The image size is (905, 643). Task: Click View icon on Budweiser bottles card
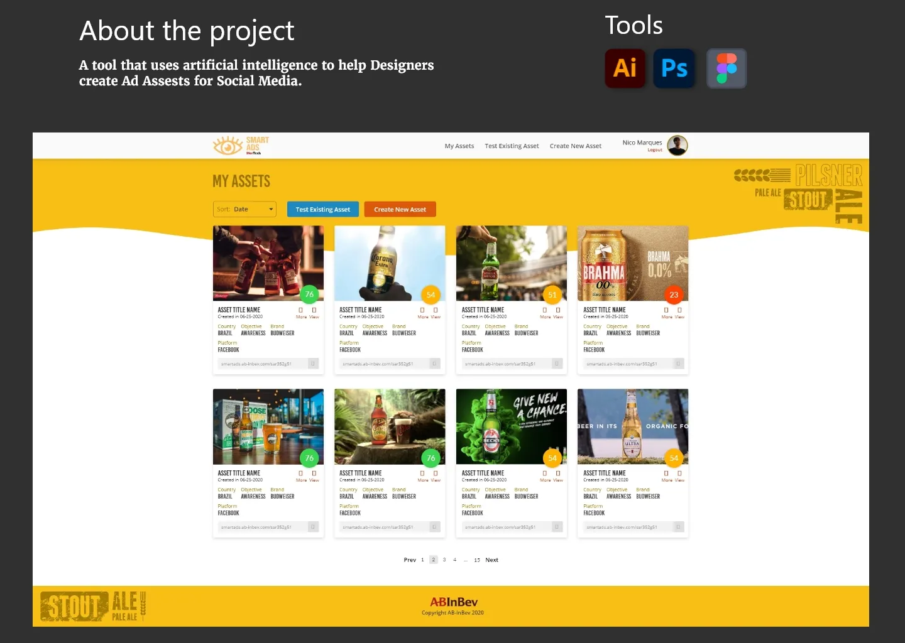[x=314, y=310]
